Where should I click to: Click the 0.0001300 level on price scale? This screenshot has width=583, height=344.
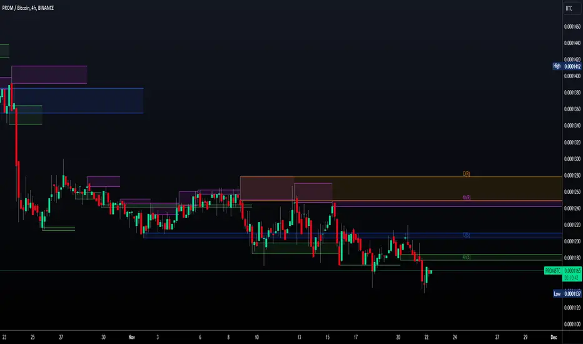coord(572,159)
